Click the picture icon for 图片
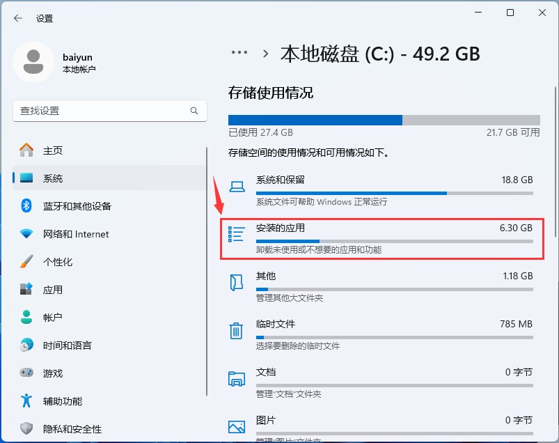 237,426
